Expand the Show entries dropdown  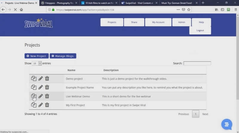[37, 63]
